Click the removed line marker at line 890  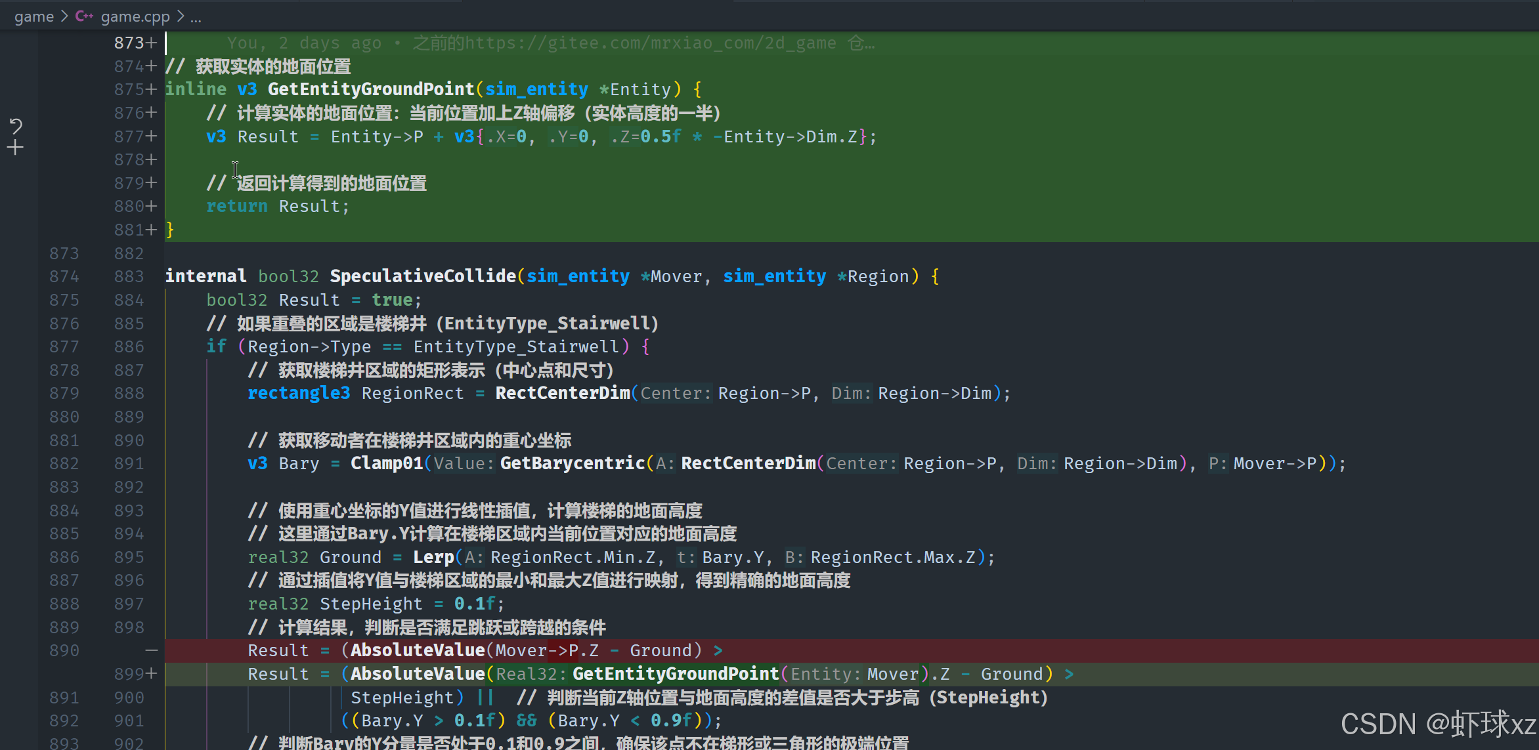(x=152, y=650)
